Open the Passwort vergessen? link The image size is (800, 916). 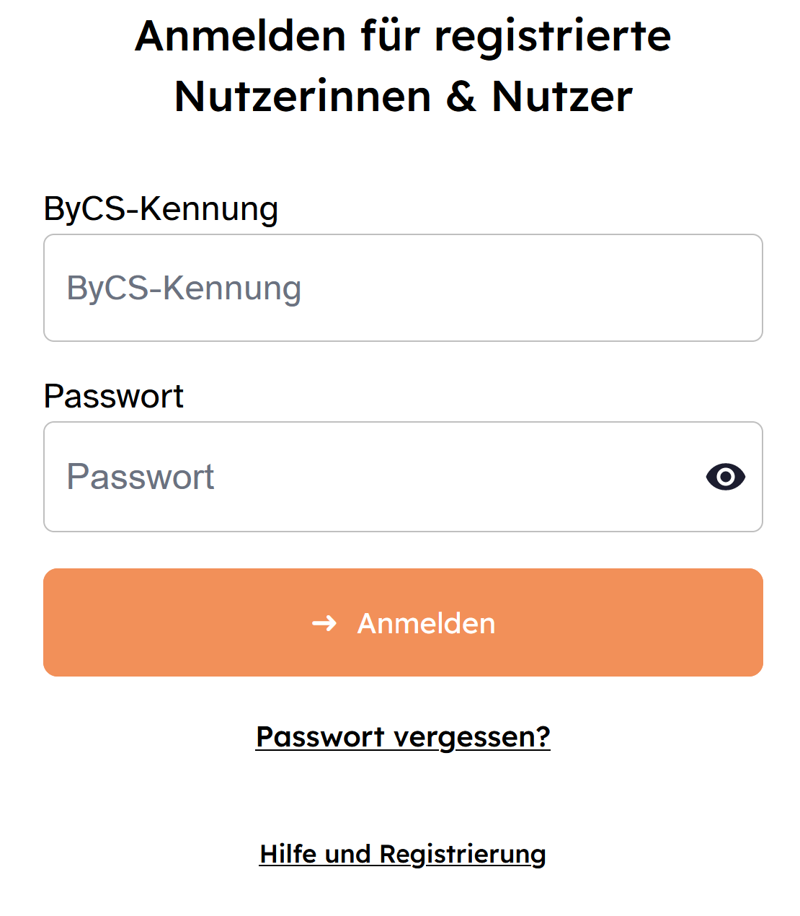click(403, 737)
